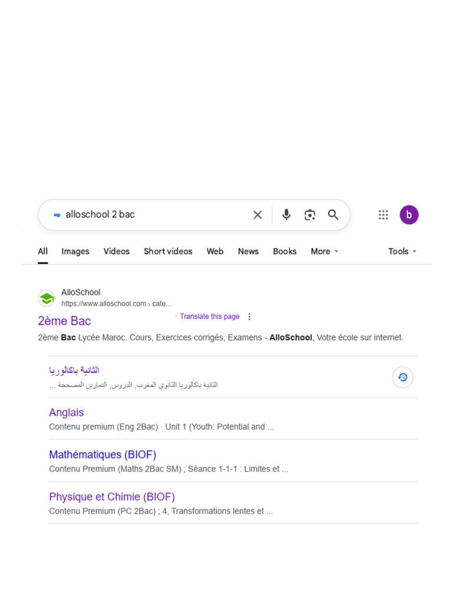This screenshot has width=453, height=605.
Task: Go to the News tab
Action: (x=248, y=252)
